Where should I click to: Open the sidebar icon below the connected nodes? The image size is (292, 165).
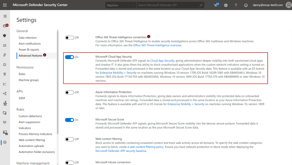click(5, 103)
